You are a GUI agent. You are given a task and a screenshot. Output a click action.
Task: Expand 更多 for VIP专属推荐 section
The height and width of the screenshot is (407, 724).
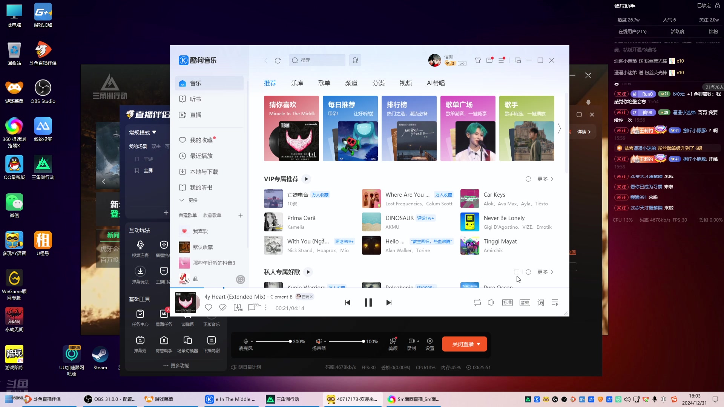545,179
